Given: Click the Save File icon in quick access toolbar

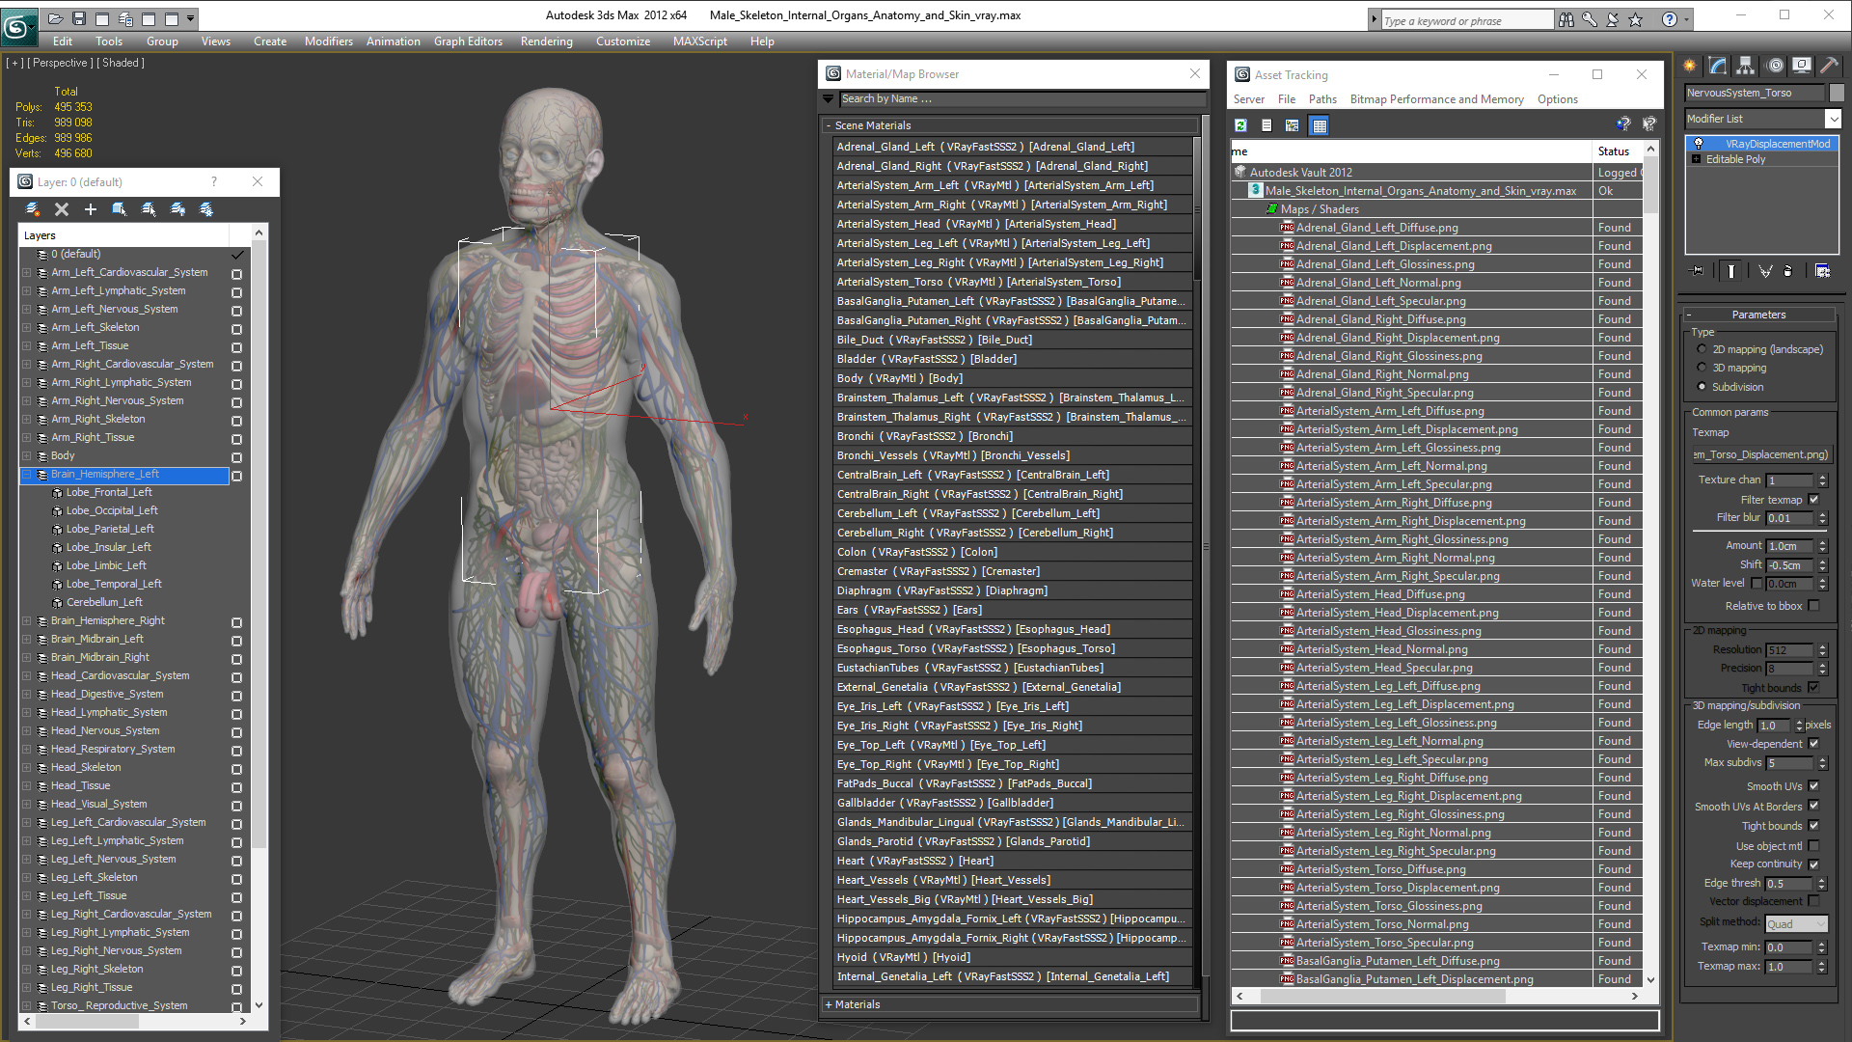Looking at the screenshot, I should pyautogui.click(x=79, y=18).
